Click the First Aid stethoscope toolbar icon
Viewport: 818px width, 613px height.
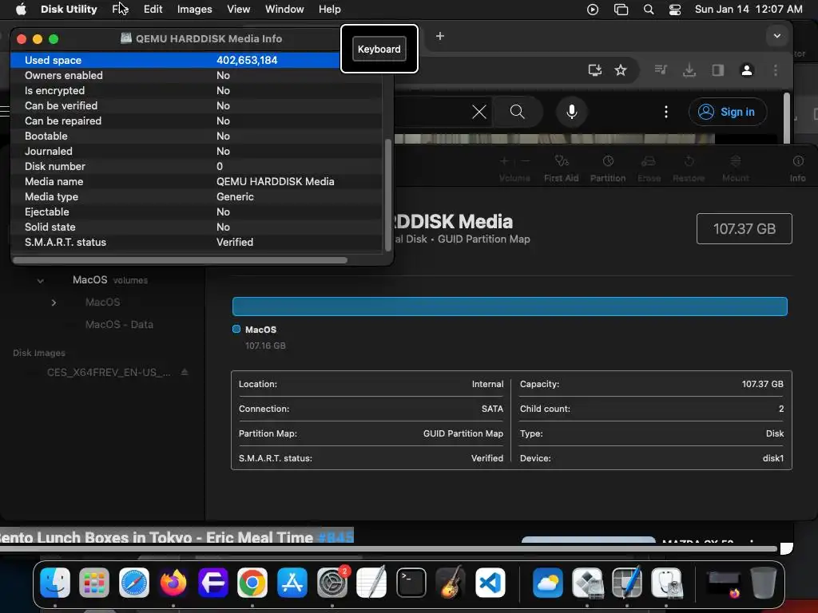[x=562, y=161]
